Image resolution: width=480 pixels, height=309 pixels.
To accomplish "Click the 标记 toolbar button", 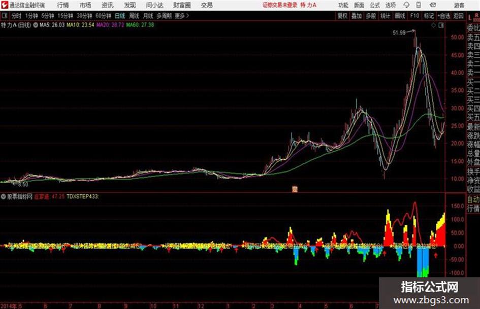I will point(429,16).
